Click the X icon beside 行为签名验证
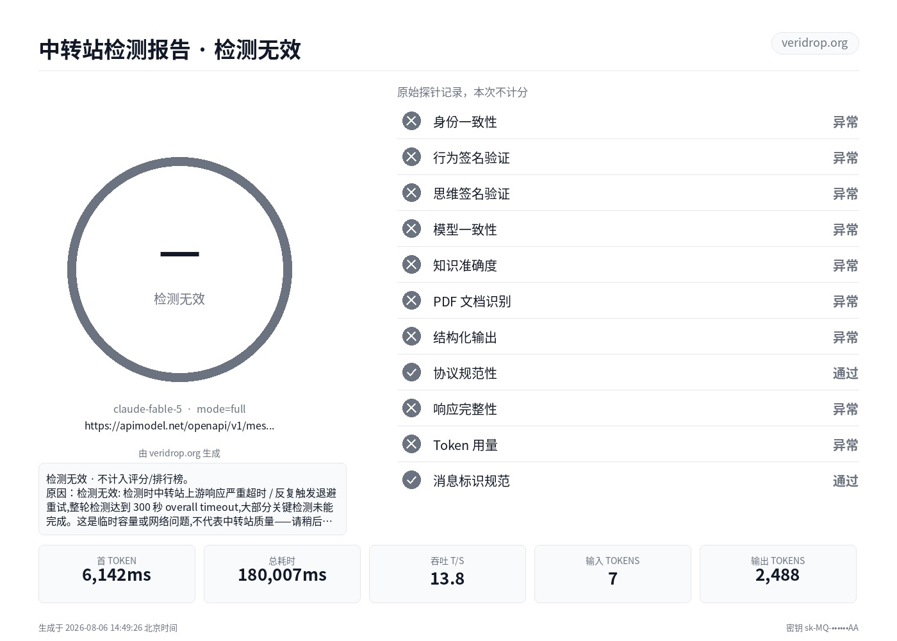This screenshot has width=897, height=641. (x=411, y=157)
